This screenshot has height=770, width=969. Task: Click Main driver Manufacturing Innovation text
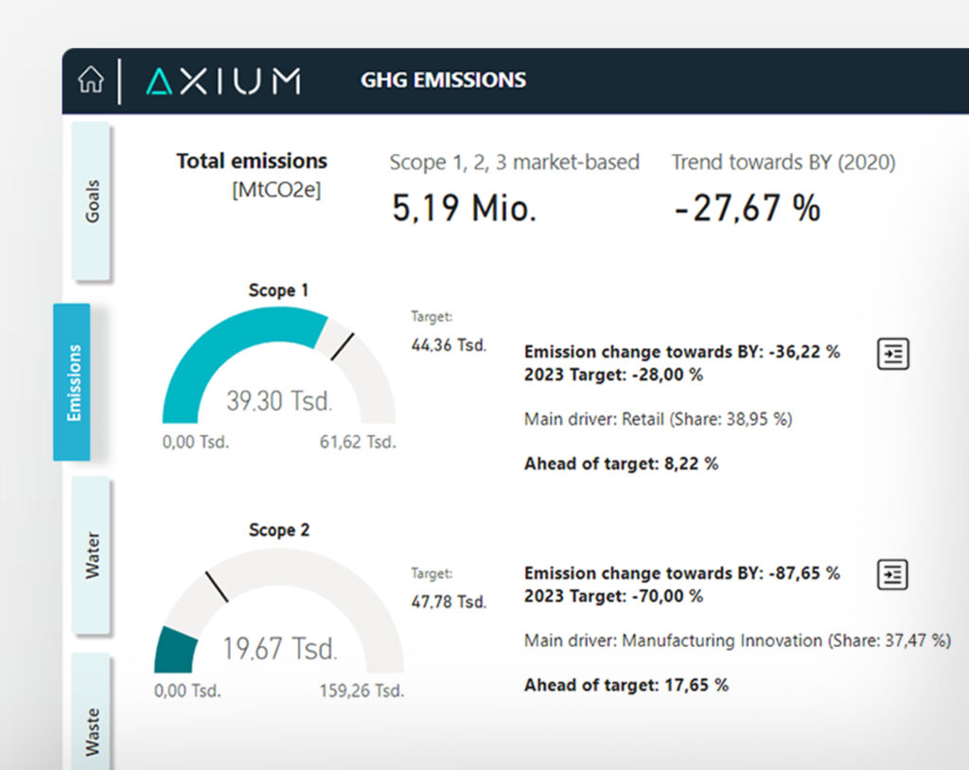[736, 641]
